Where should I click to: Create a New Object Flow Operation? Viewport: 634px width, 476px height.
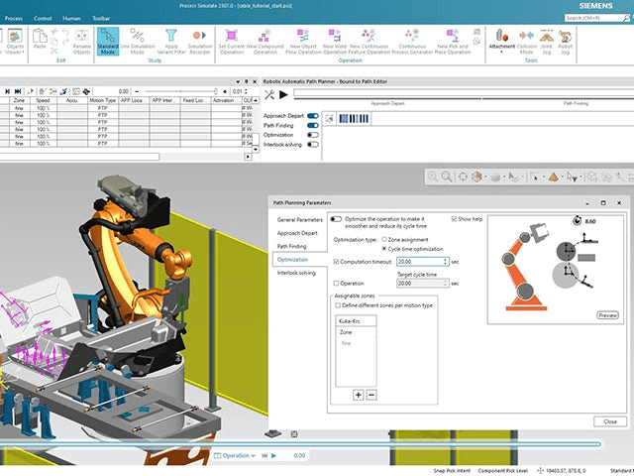click(303, 42)
